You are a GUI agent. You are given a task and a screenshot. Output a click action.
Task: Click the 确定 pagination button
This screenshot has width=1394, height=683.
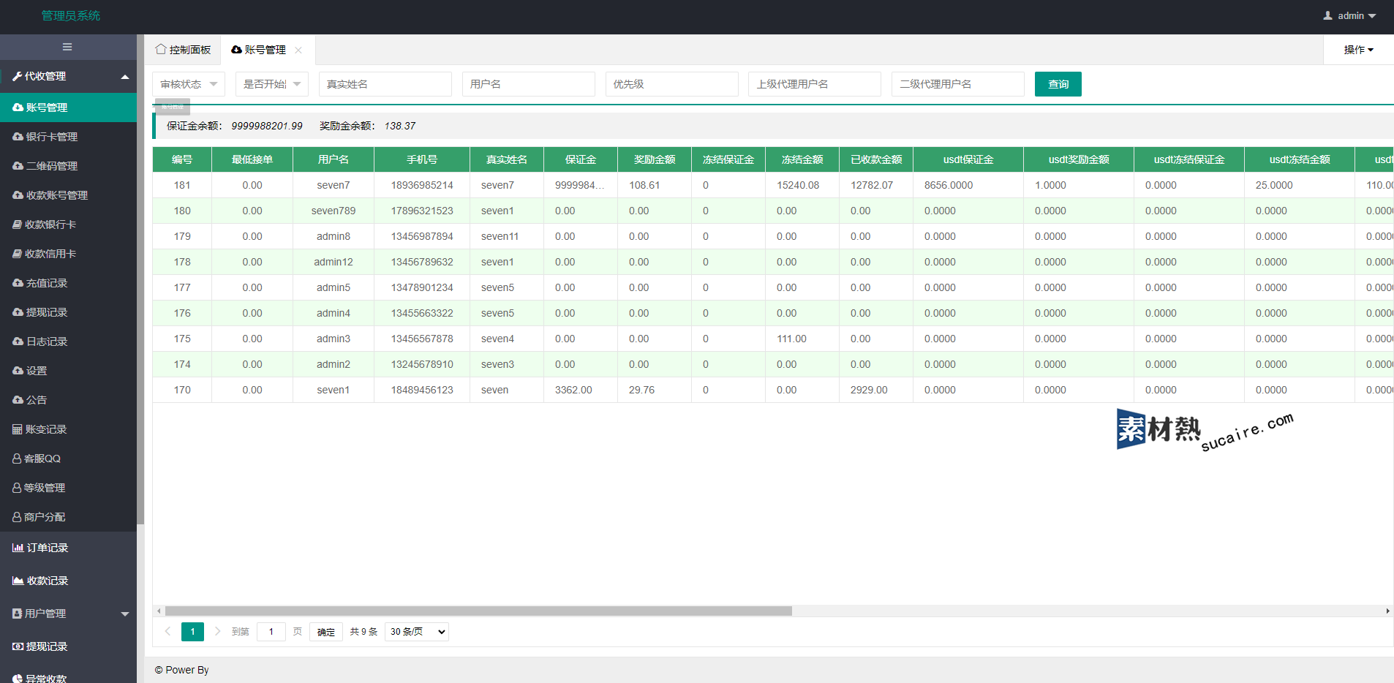(x=326, y=632)
